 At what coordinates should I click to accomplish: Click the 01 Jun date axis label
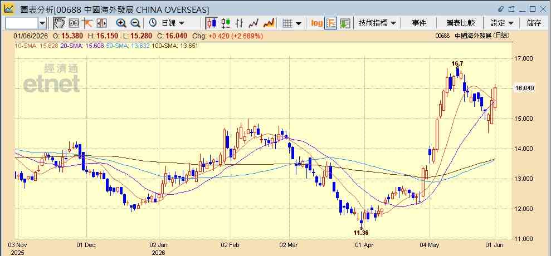pyautogui.click(x=495, y=245)
